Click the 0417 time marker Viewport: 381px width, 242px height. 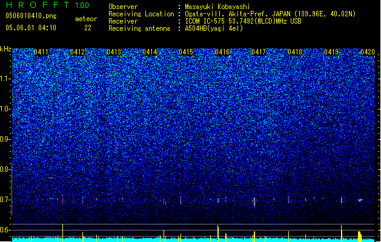point(259,52)
